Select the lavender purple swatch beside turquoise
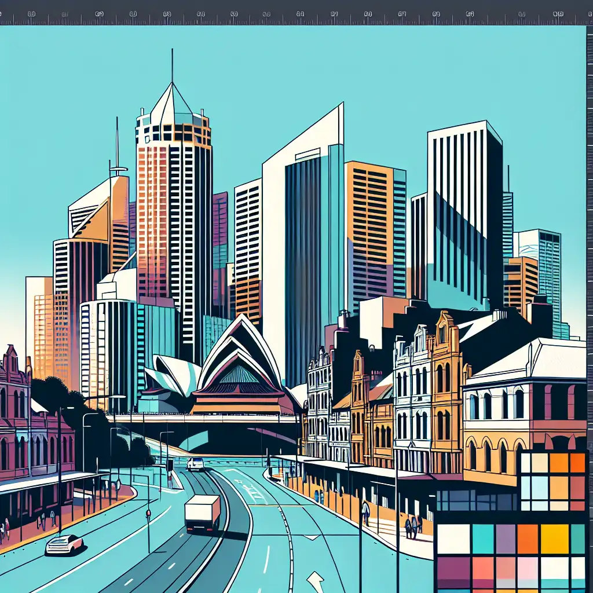The image size is (593, 593). (505, 539)
